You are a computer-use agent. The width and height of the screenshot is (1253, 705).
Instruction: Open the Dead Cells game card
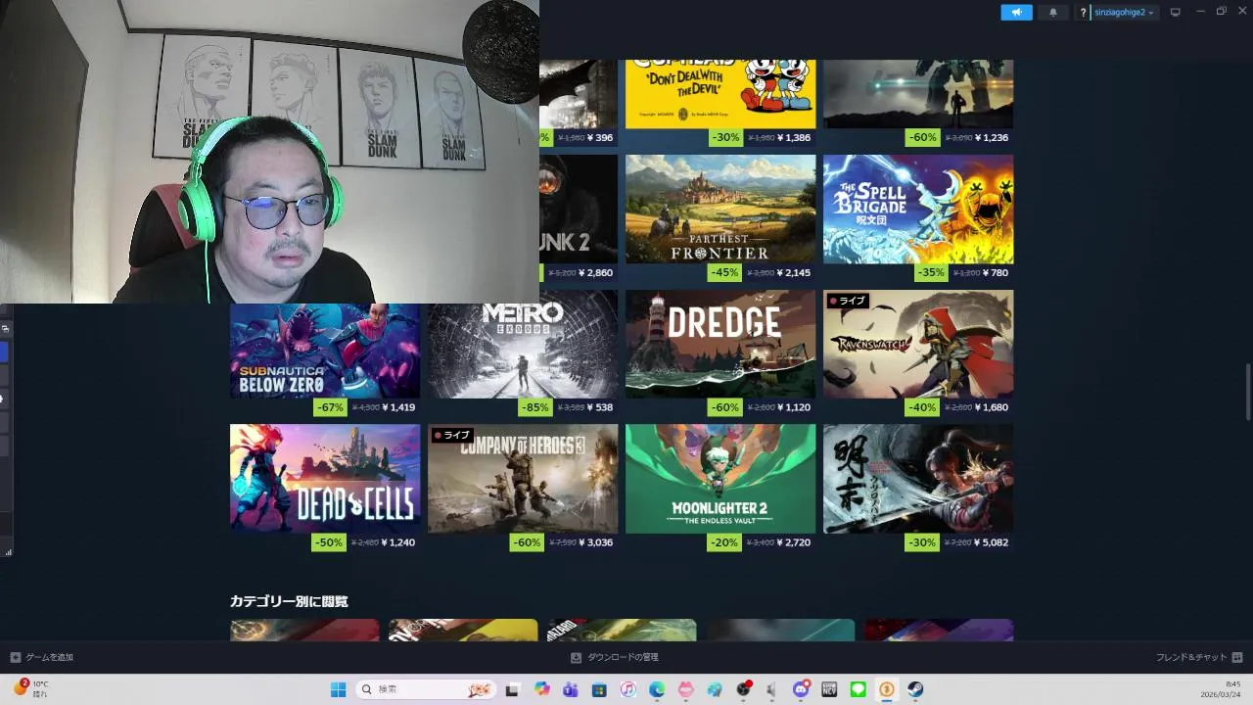(325, 479)
